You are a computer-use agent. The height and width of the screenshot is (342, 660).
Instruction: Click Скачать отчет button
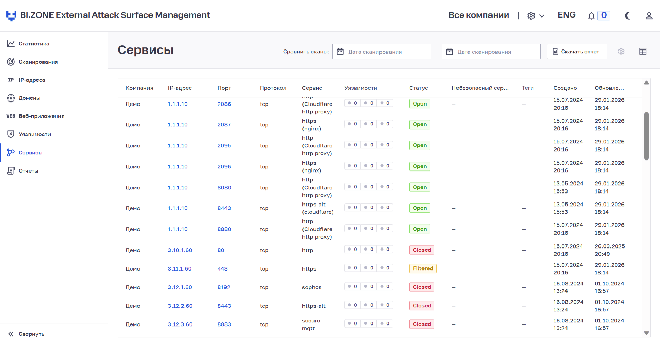point(576,52)
